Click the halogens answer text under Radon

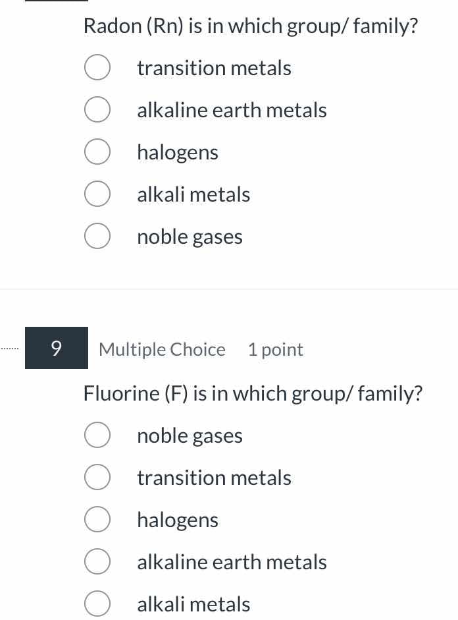tap(178, 152)
